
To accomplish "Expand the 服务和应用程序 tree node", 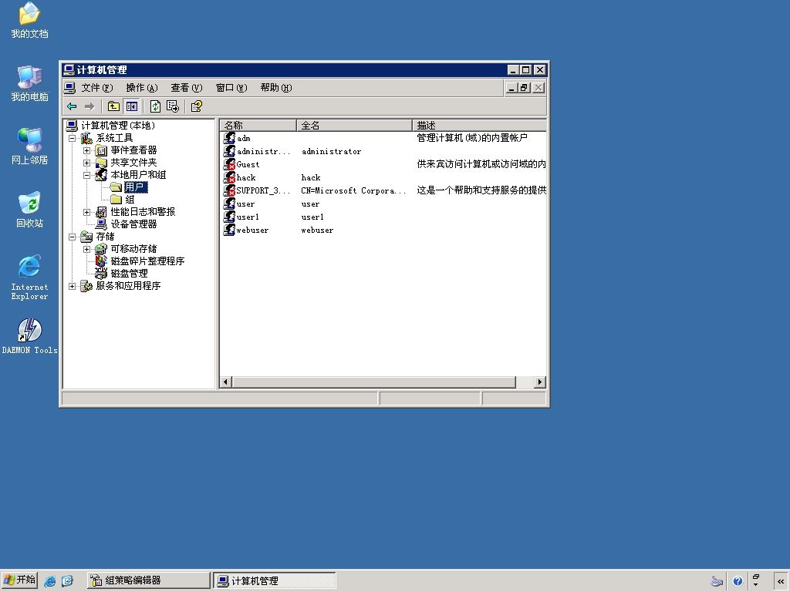I will point(72,286).
